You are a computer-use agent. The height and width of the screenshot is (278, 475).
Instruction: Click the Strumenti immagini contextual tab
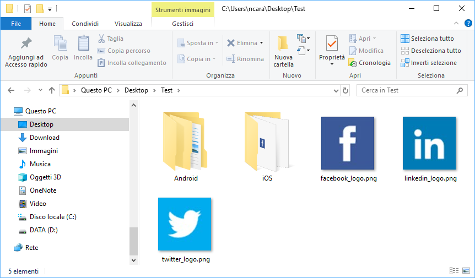[x=182, y=10]
